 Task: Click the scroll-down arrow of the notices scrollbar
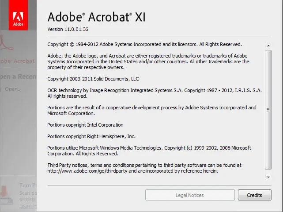pyautogui.click(x=268, y=177)
